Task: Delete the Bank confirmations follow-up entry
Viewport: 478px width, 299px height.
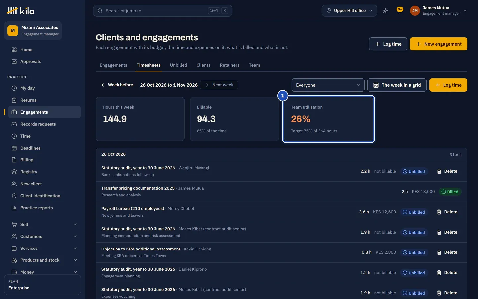Action: [447, 171]
